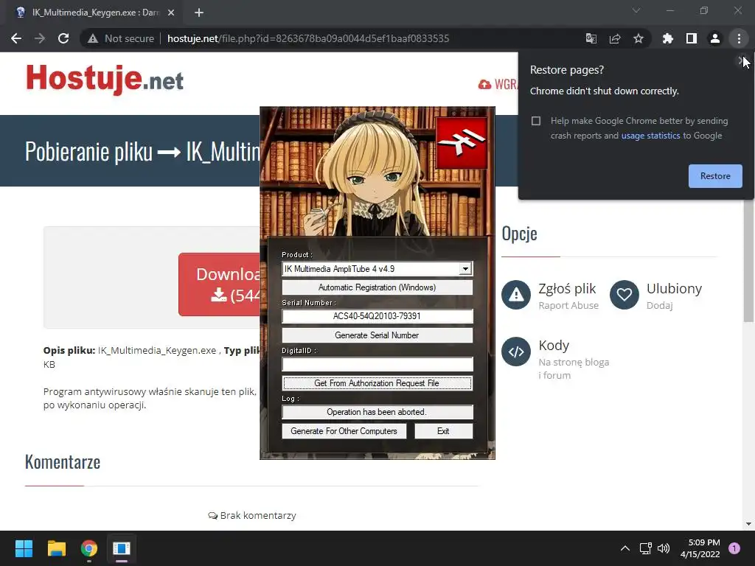Image resolution: width=755 pixels, height=566 pixels.
Task: Click the Chrome taskbar icon
Action: (x=89, y=548)
